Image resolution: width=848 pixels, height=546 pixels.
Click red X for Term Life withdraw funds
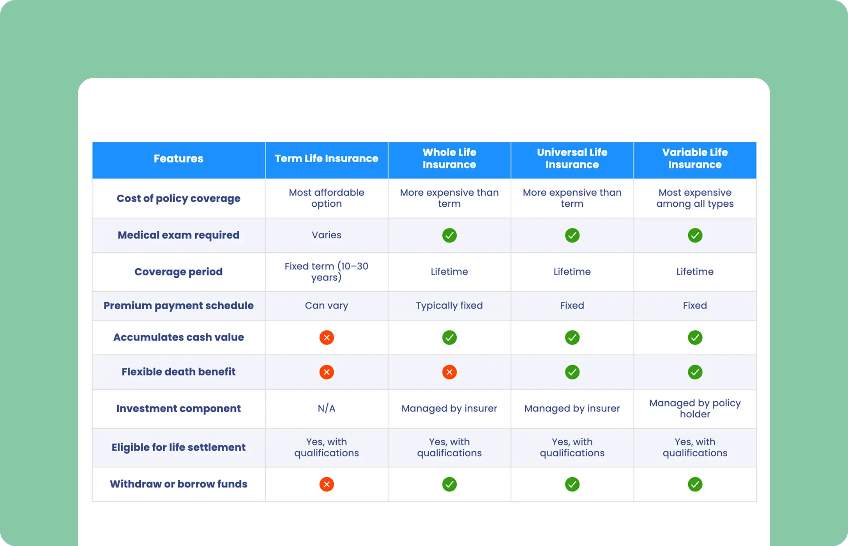click(327, 484)
